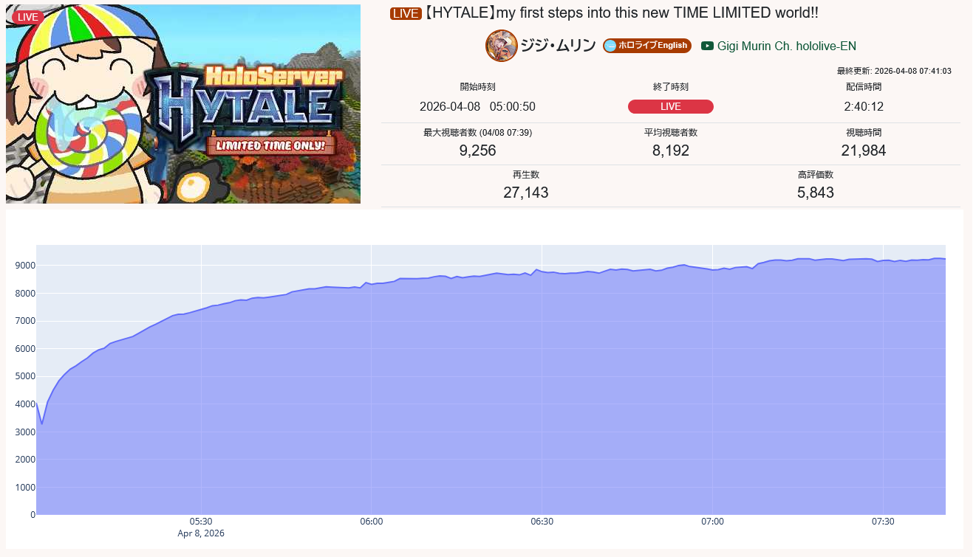Select the view count value 27,143
976x557 pixels.
[526, 193]
